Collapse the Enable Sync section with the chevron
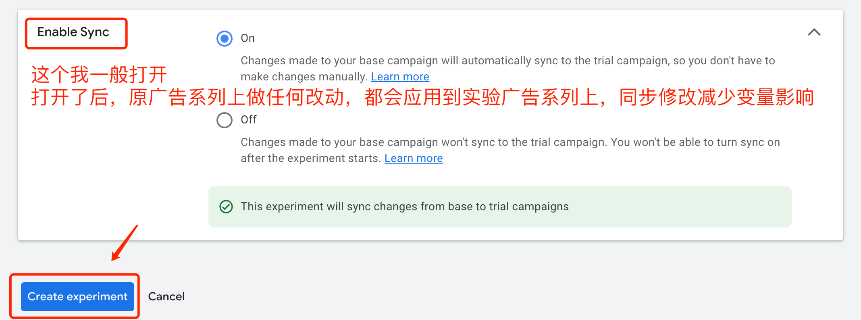 click(x=815, y=32)
